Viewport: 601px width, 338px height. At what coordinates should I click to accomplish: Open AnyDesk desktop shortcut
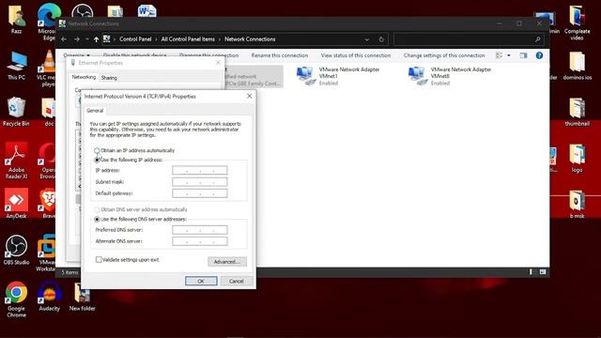(x=16, y=203)
